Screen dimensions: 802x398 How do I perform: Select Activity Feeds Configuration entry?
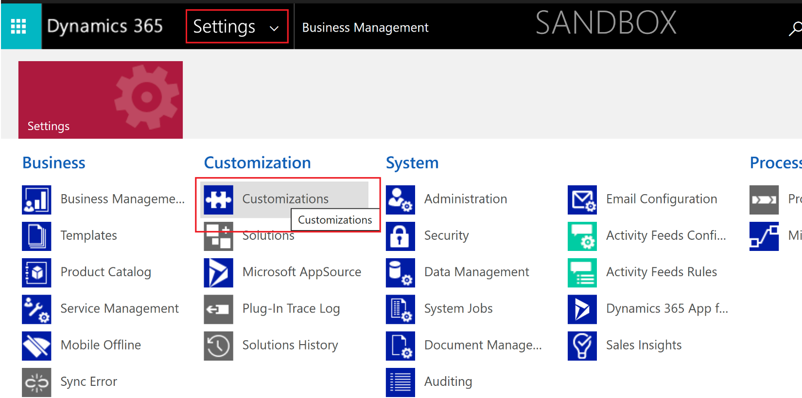coord(666,235)
